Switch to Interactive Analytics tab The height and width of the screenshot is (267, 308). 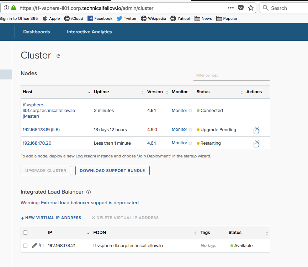click(89, 32)
